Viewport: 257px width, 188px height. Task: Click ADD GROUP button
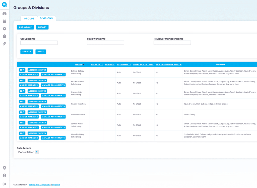[x=25, y=27]
